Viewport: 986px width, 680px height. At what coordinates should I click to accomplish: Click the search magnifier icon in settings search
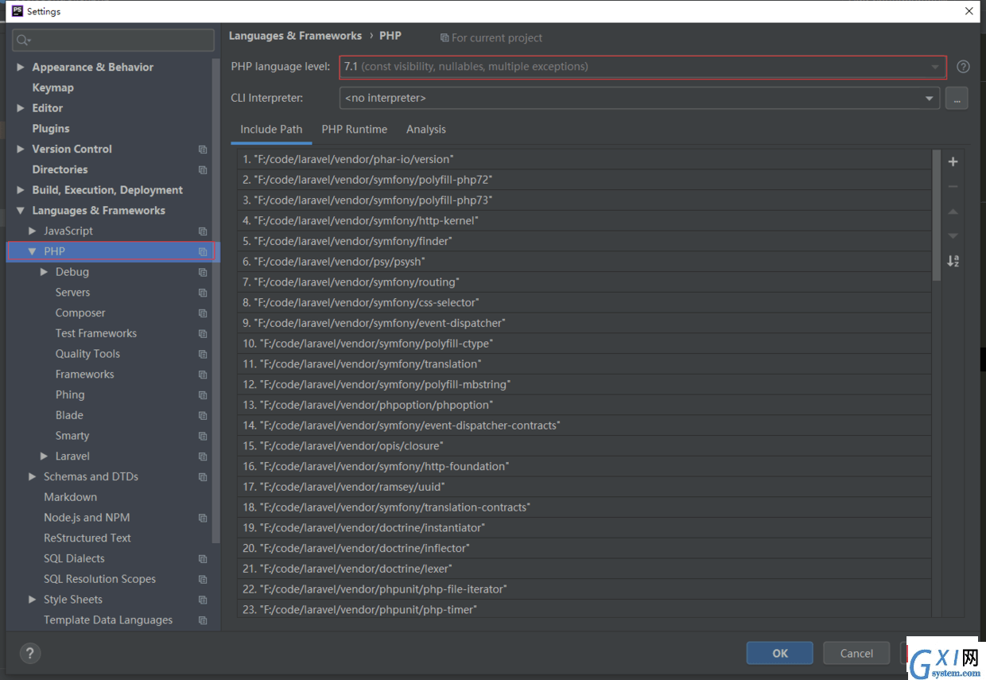[23, 41]
